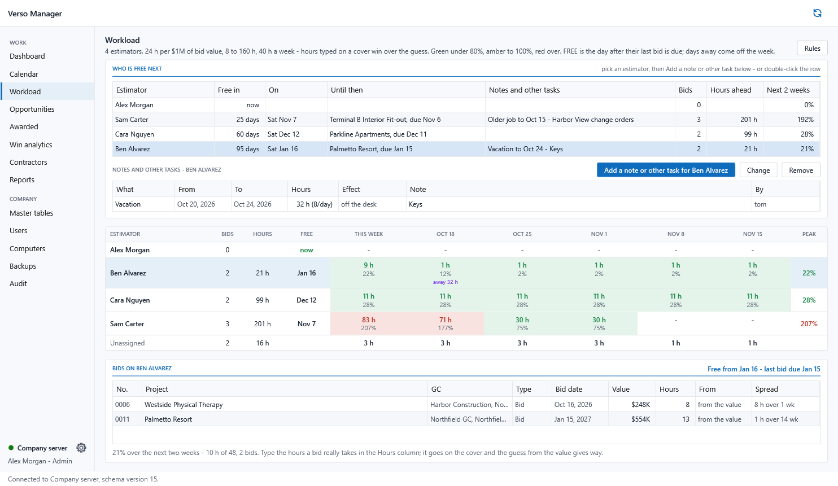Click the Value column header in bids table
This screenshot has height=486, width=838.
(x=632, y=389)
